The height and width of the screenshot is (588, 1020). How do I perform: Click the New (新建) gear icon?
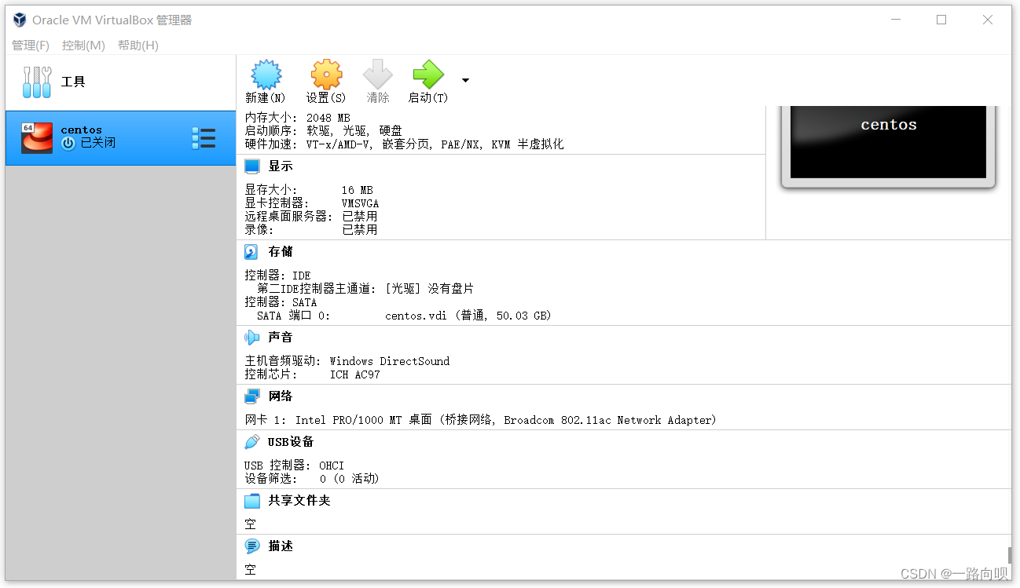click(x=266, y=75)
